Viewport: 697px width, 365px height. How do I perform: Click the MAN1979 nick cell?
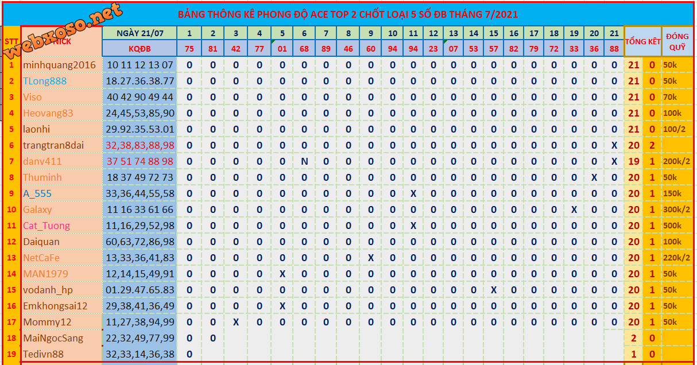pos(61,274)
